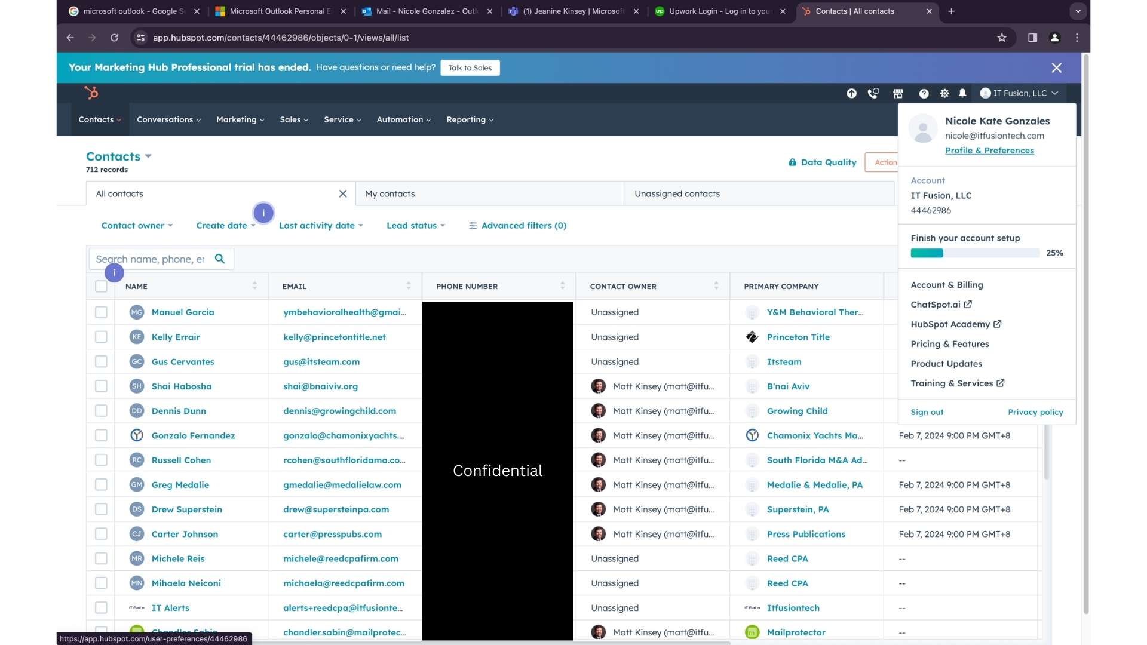The image size is (1147, 645).
Task: Expand the Service navigation menu
Action: click(x=342, y=119)
